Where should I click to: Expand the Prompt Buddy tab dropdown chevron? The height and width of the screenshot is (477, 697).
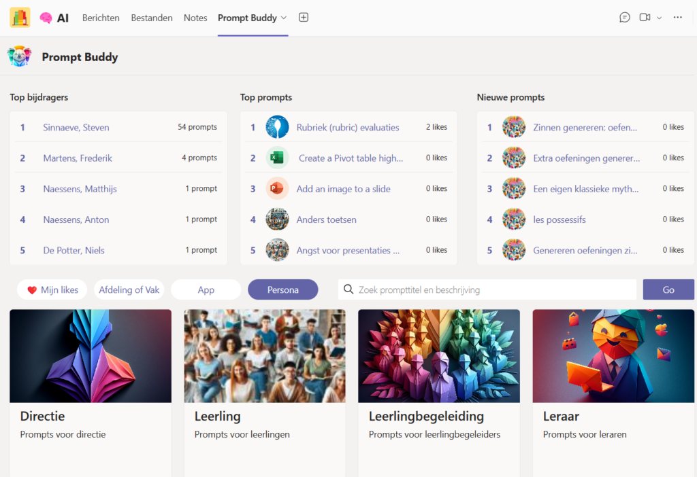coord(284,18)
